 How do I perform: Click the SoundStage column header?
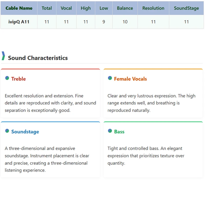point(186,8)
